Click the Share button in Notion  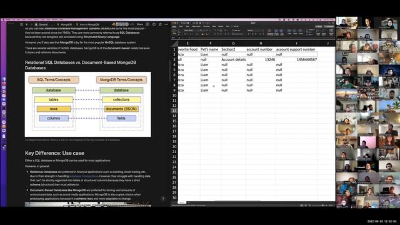click(x=140, y=24)
